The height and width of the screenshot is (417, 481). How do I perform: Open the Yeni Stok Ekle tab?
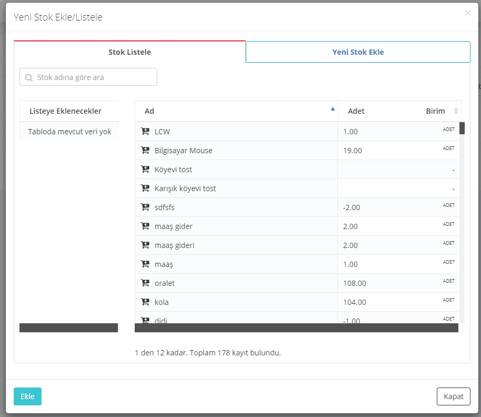tap(358, 52)
